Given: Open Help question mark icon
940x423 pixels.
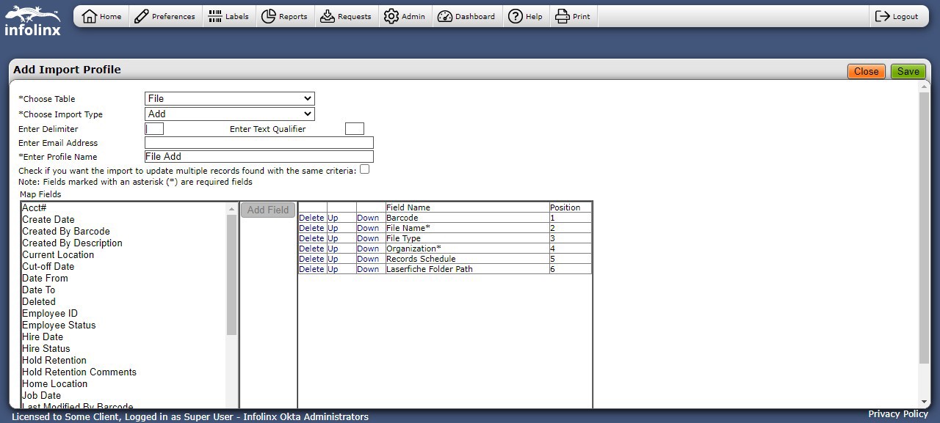Looking at the screenshot, I should (516, 16).
